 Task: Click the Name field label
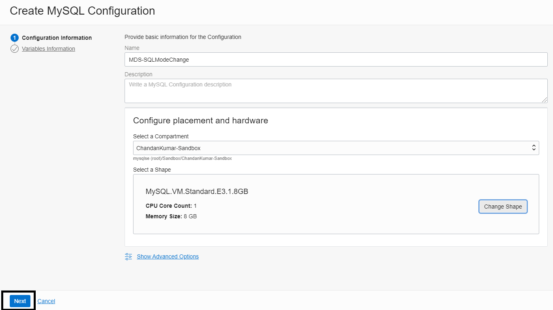click(x=132, y=48)
